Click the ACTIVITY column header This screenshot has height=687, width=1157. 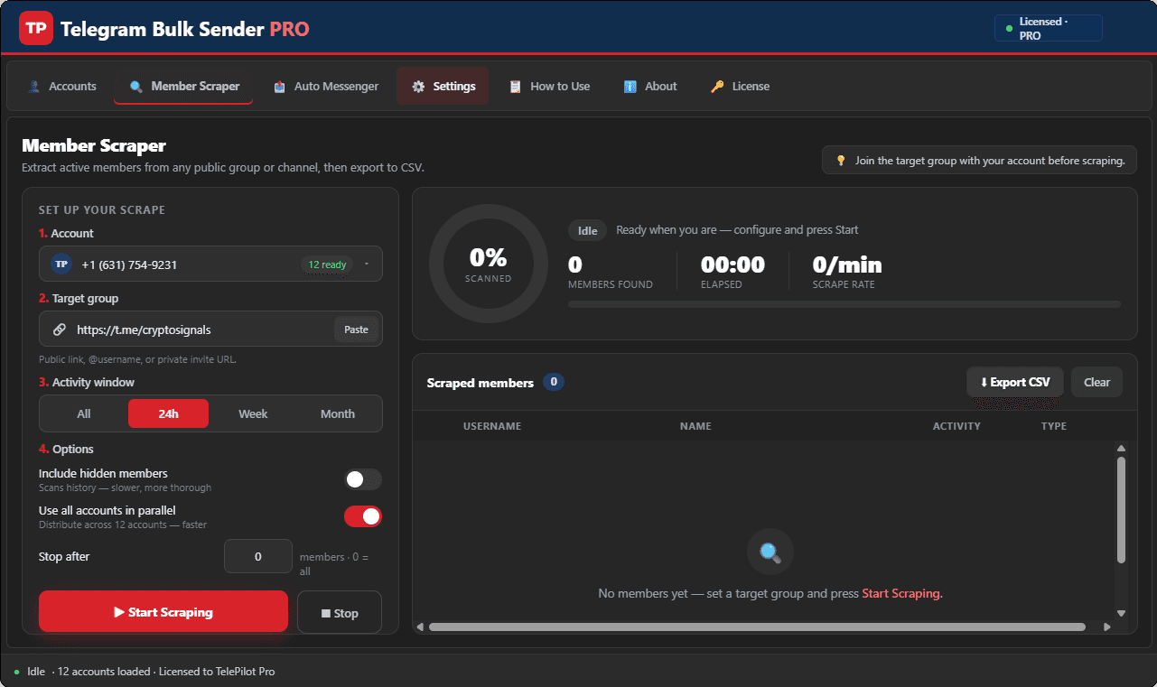[956, 426]
